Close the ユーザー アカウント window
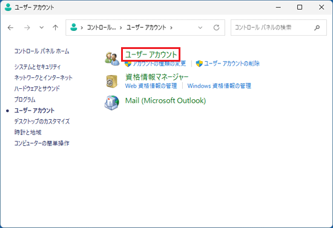Viewport: 333px width, 228px height. coord(321,7)
